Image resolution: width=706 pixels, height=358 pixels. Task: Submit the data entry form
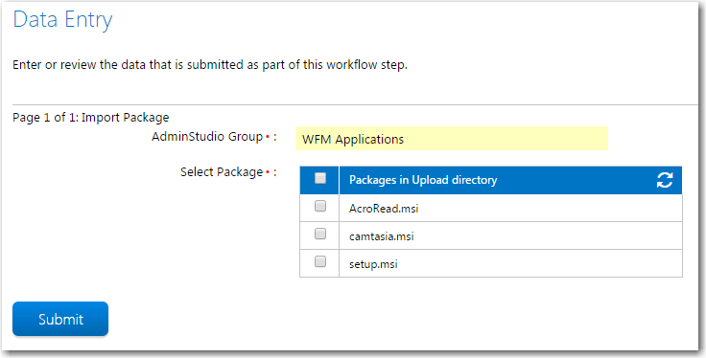[x=60, y=319]
